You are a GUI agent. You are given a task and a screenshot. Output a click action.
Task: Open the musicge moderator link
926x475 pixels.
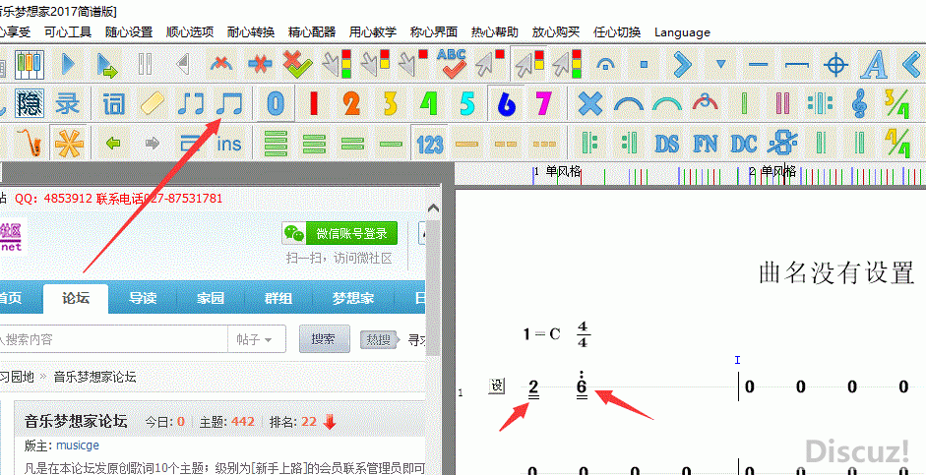tap(78, 445)
